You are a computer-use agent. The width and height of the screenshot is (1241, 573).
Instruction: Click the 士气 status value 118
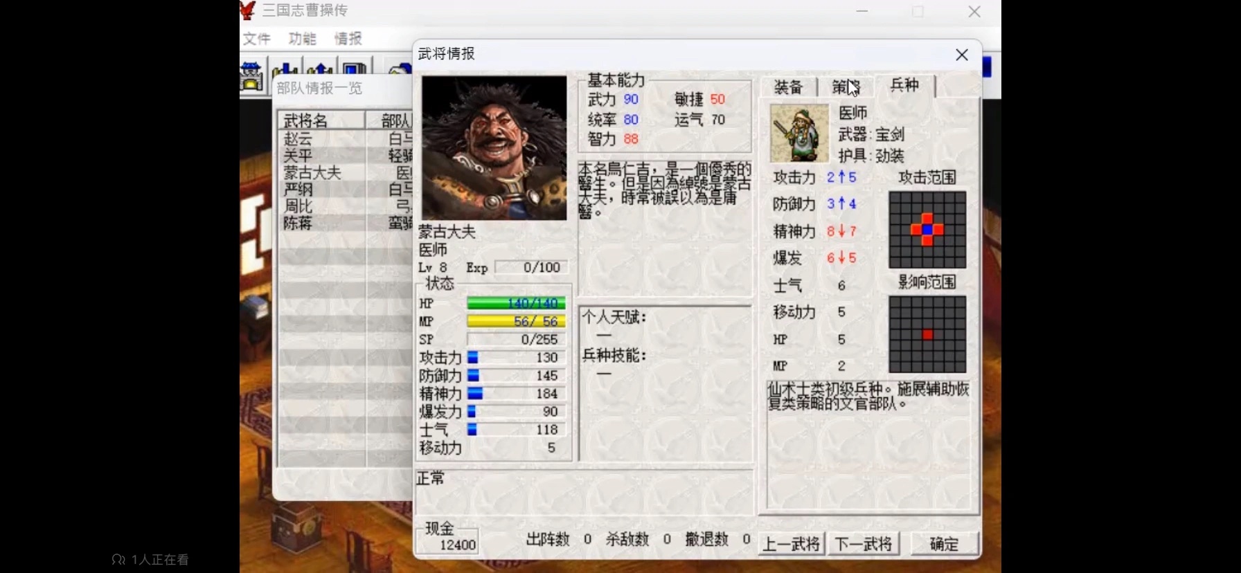[546, 429]
